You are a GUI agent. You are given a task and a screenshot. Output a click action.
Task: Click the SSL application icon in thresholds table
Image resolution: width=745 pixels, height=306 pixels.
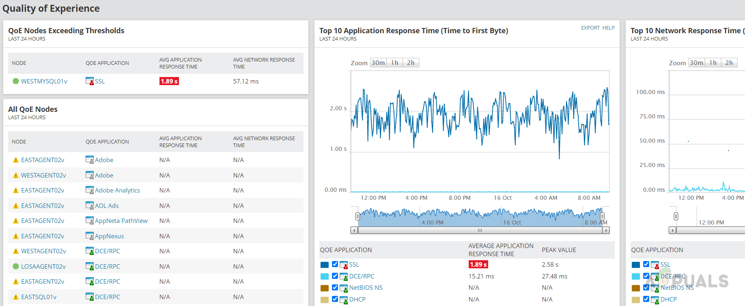[x=89, y=81]
